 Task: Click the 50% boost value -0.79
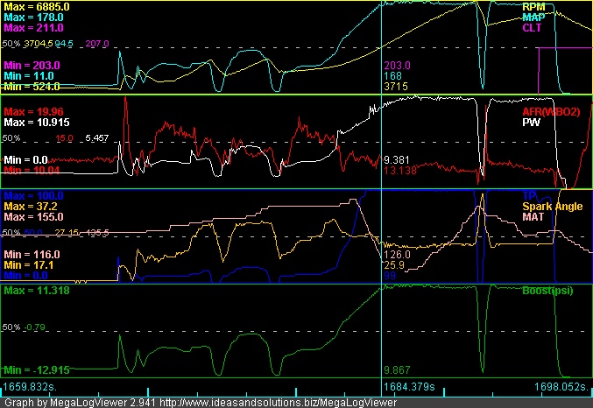click(x=35, y=327)
